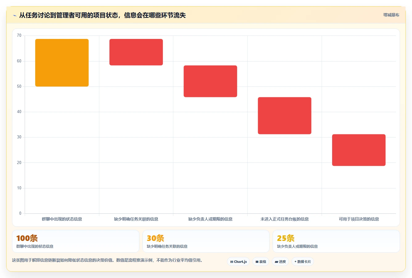This screenshot has width=412, height=278.
Task: Click the y-axis tick label 70
Action: [19, 36]
